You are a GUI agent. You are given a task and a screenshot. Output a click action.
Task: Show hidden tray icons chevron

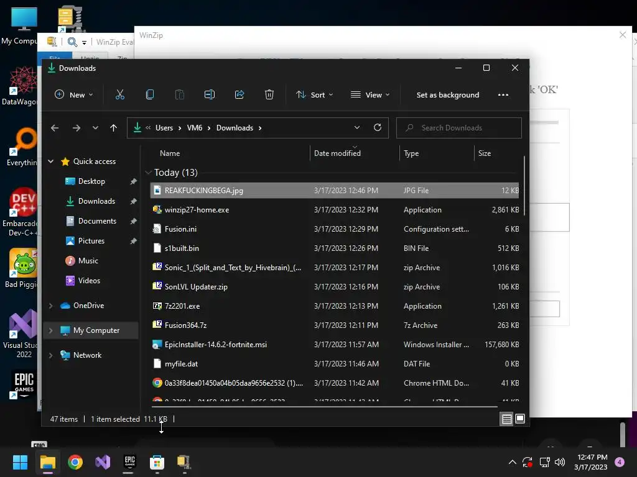pyautogui.click(x=513, y=462)
